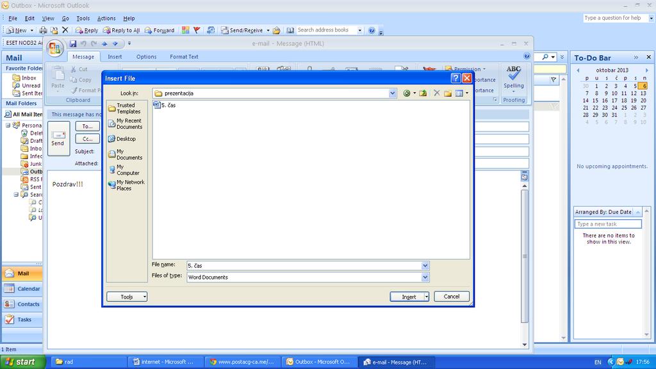Open My Computer in places bar
Image resolution: width=656 pixels, height=369 pixels.
[x=127, y=170]
